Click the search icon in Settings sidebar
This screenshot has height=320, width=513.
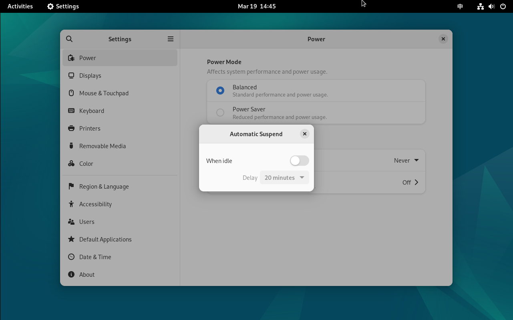click(x=69, y=39)
